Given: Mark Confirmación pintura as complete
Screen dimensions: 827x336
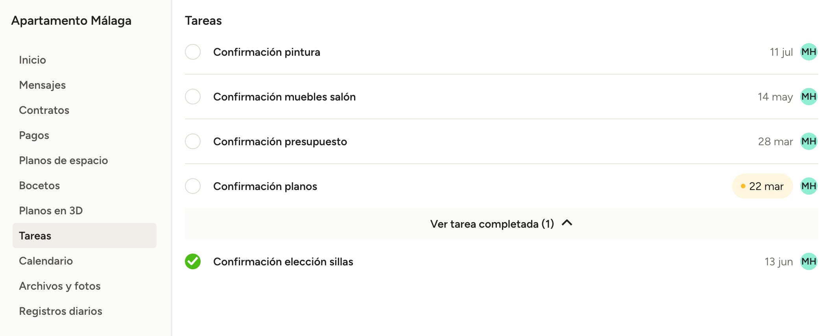Looking at the screenshot, I should [x=193, y=52].
